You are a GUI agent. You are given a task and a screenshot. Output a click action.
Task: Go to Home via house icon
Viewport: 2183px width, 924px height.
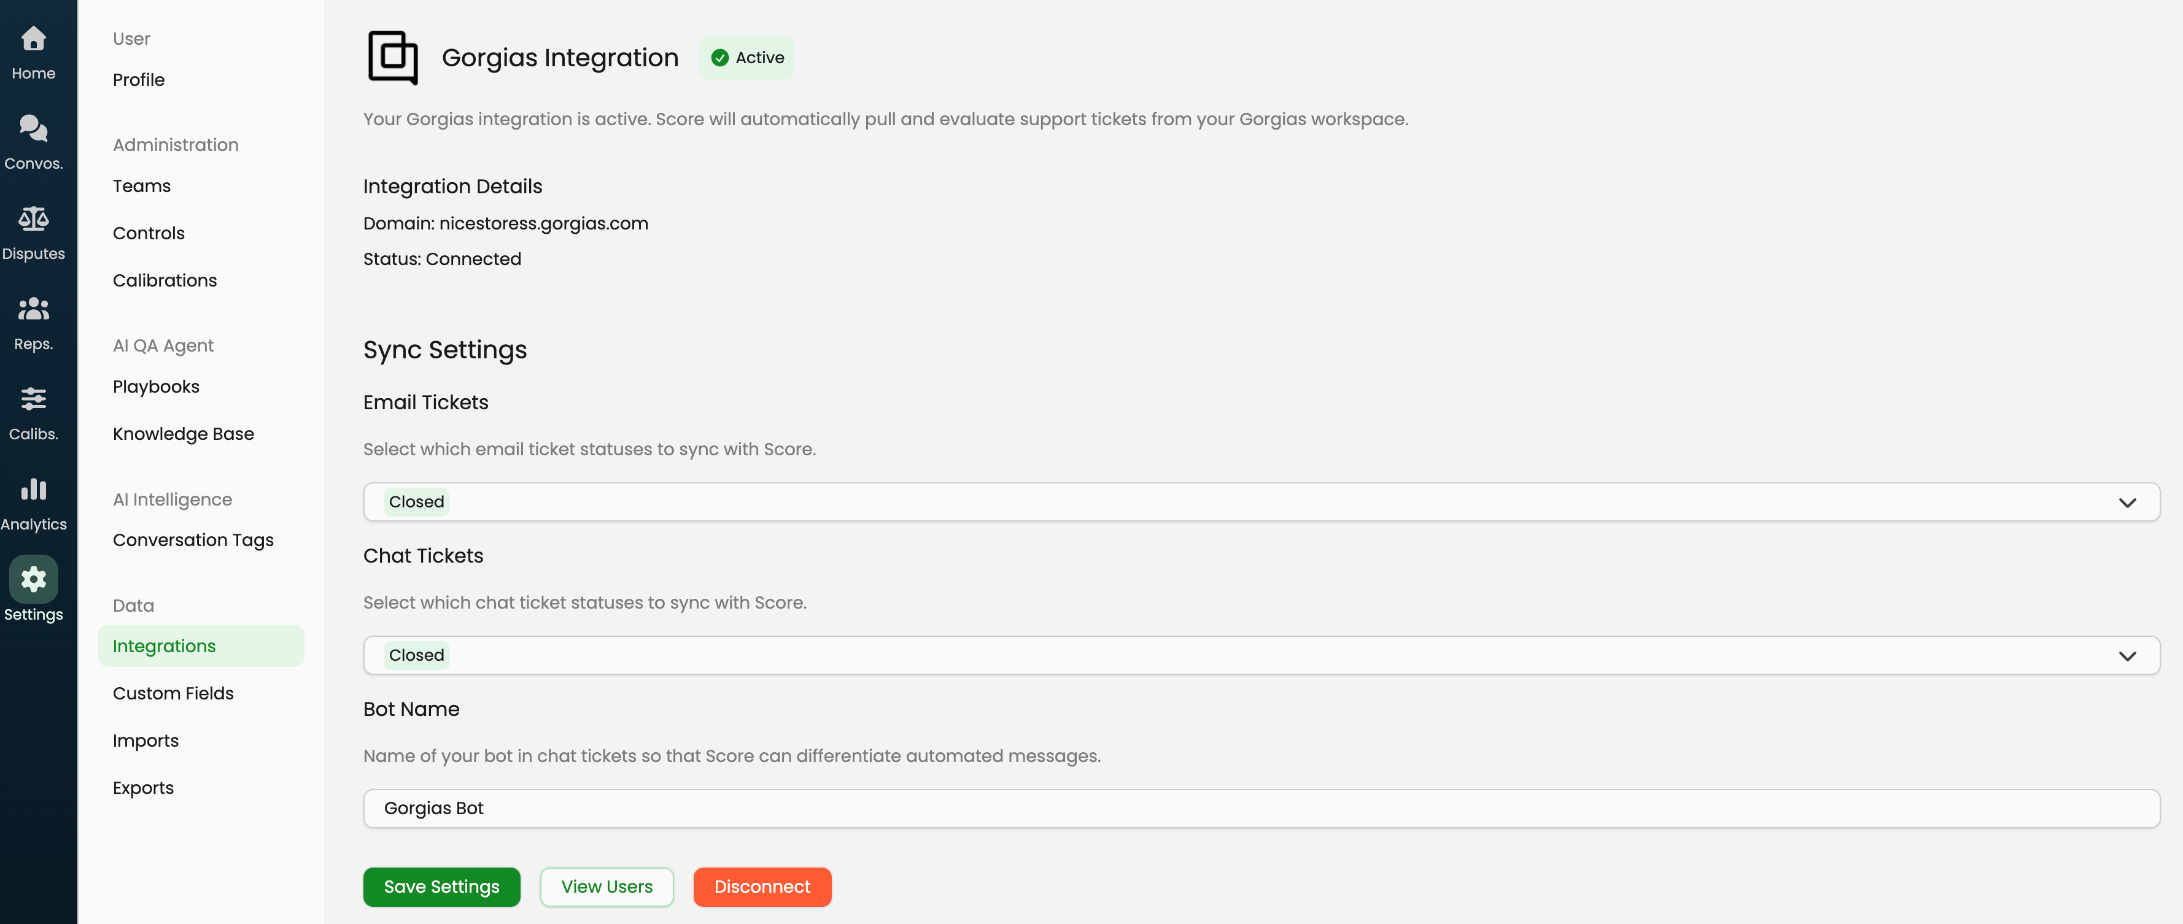tap(33, 39)
